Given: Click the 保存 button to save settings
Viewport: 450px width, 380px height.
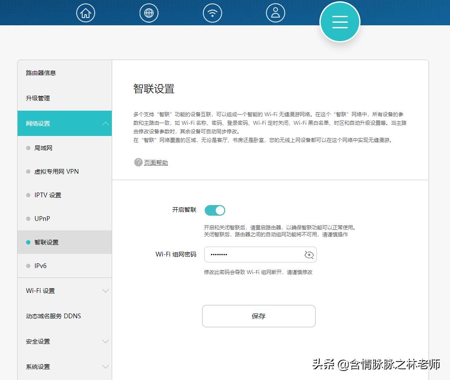Looking at the screenshot, I should pyautogui.click(x=259, y=316).
